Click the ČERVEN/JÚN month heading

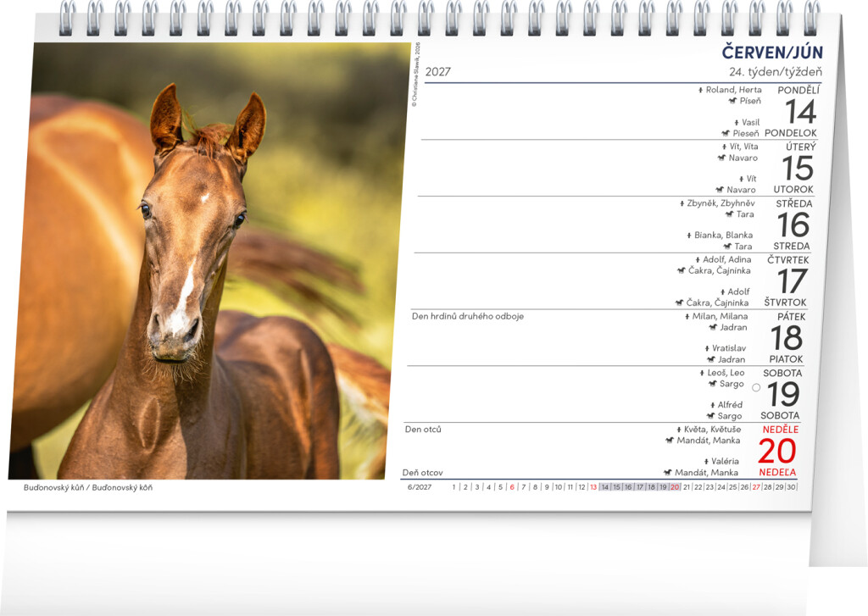click(772, 53)
